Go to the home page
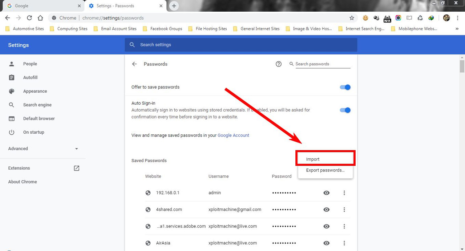465x251 pixels. tap(40, 18)
